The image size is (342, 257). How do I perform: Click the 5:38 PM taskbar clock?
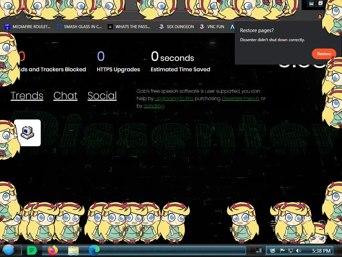click(x=321, y=251)
